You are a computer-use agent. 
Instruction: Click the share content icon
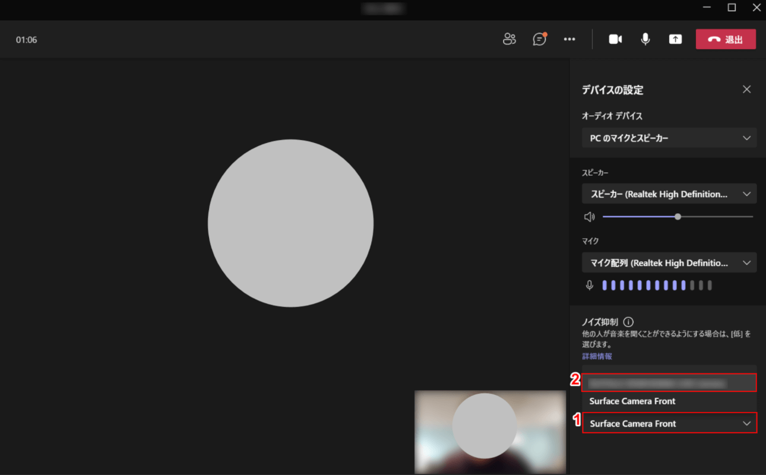pos(675,39)
